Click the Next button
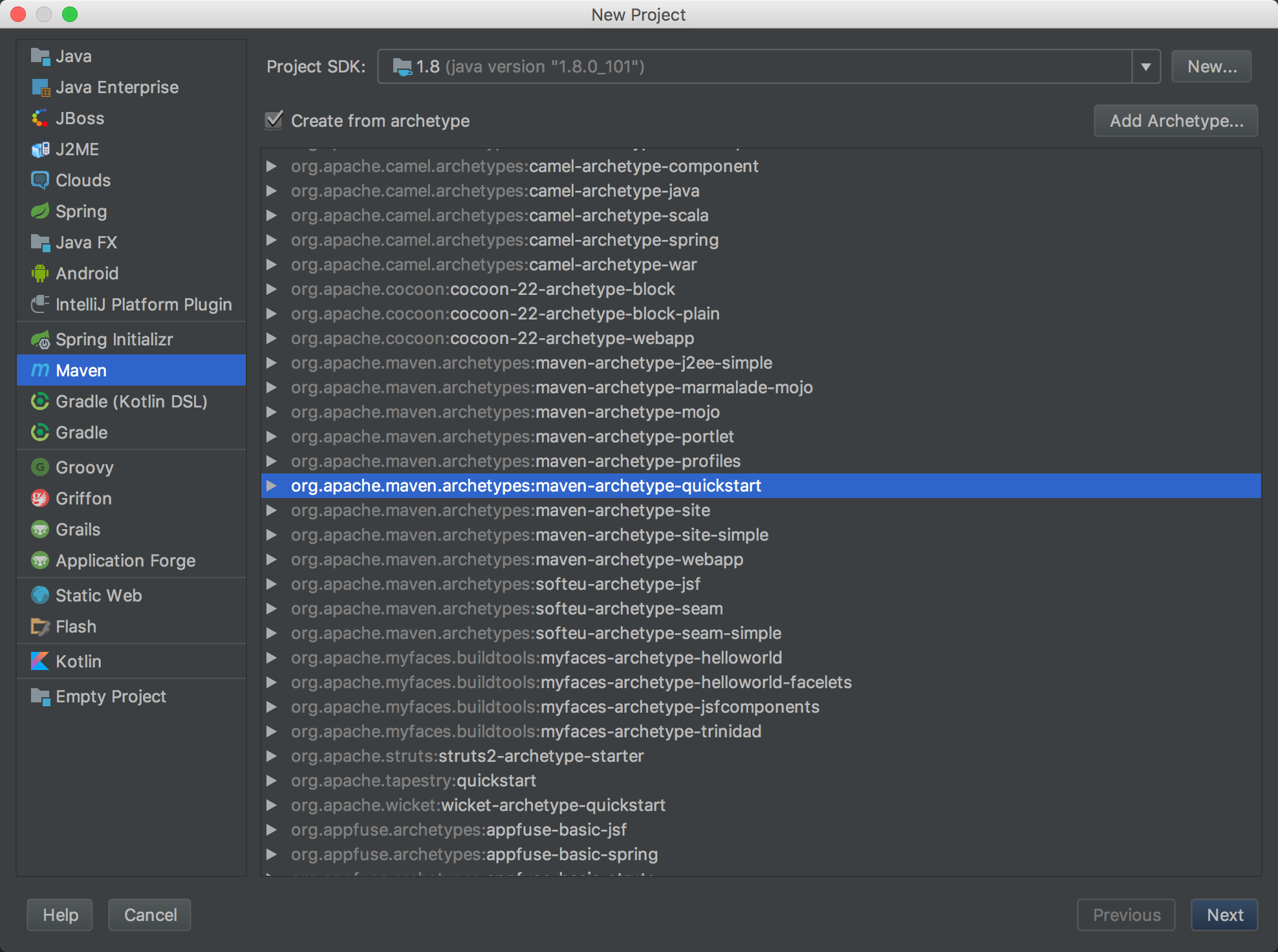The width and height of the screenshot is (1278, 952). point(1225,914)
